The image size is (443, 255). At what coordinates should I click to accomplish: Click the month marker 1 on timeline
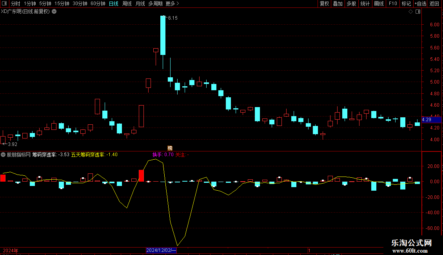[309, 250]
